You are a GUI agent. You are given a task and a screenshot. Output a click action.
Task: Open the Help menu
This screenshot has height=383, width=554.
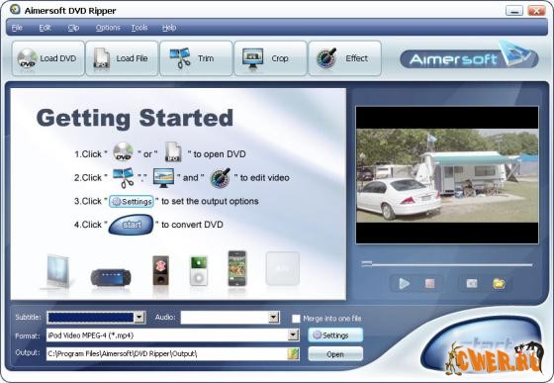click(169, 28)
